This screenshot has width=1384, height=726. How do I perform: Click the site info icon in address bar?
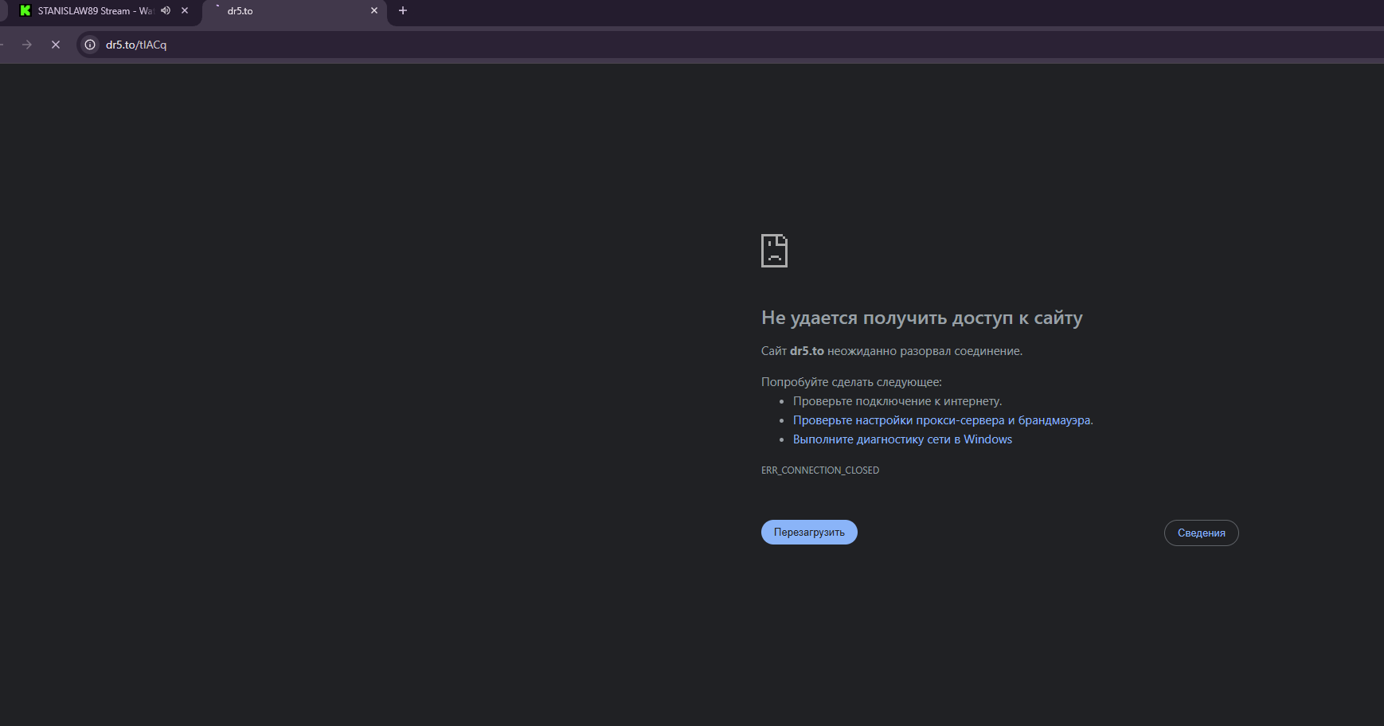pos(89,45)
